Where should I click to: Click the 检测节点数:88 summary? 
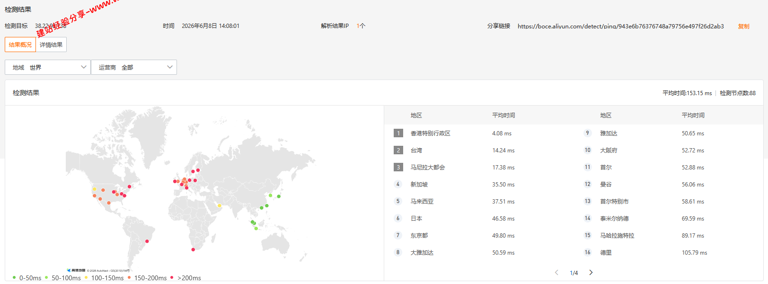pyautogui.click(x=738, y=93)
